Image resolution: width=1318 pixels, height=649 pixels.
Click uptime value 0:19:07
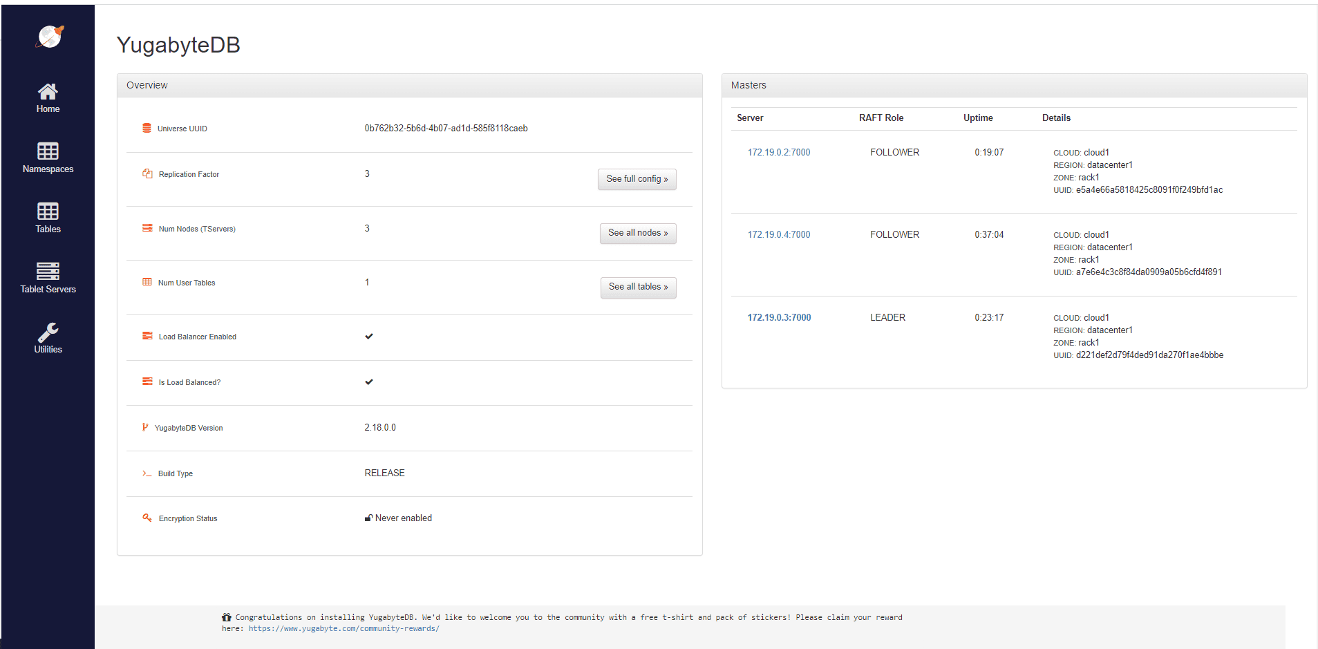click(989, 152)
